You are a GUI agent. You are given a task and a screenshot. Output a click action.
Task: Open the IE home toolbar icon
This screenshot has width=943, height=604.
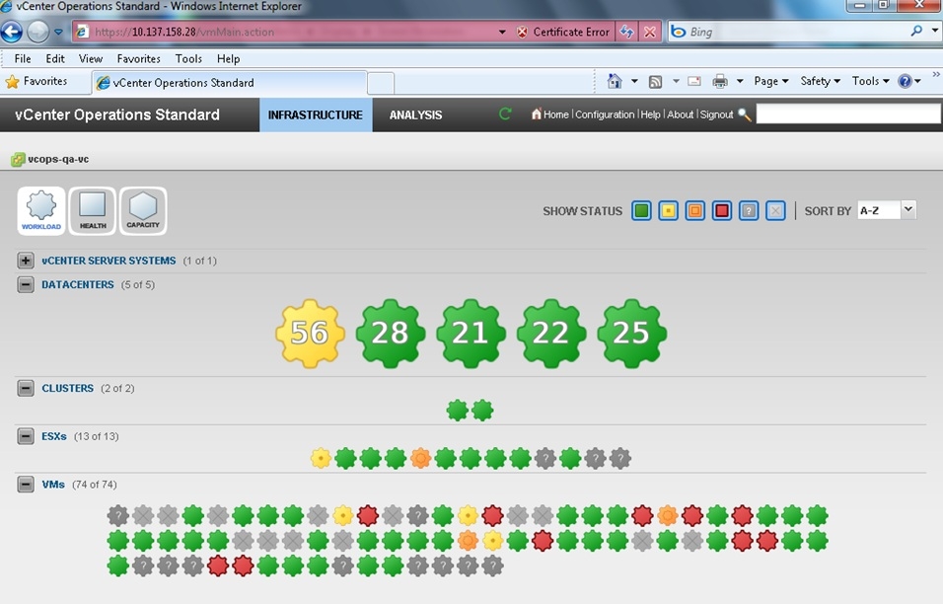614,81
